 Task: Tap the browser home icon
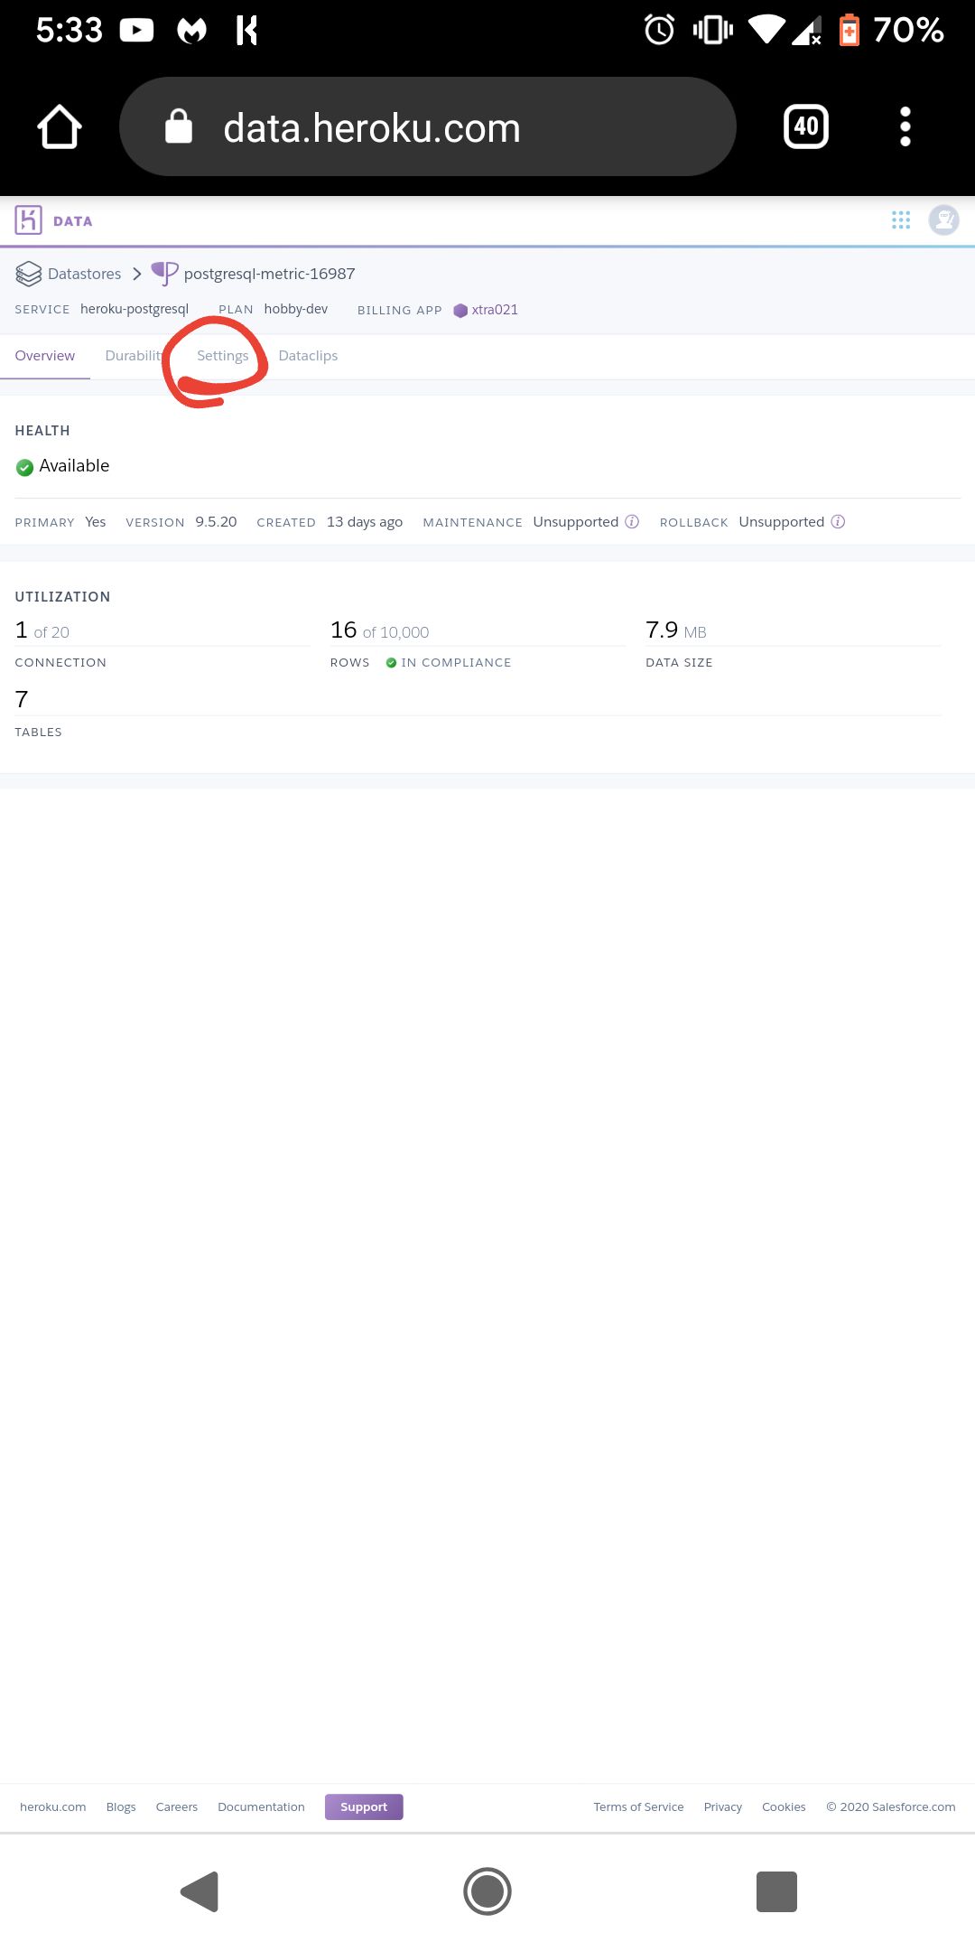coord(60,126)
